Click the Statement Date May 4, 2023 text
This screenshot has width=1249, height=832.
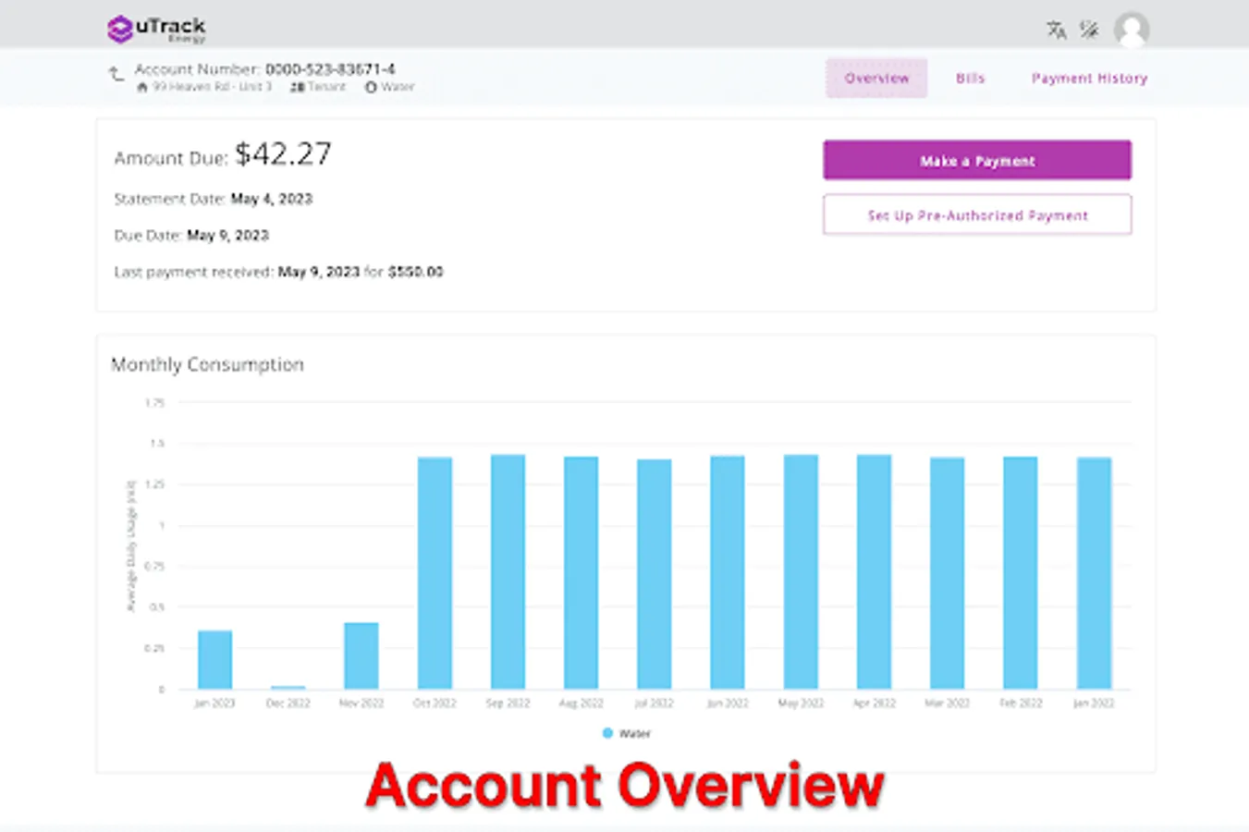tap(214, 199)
